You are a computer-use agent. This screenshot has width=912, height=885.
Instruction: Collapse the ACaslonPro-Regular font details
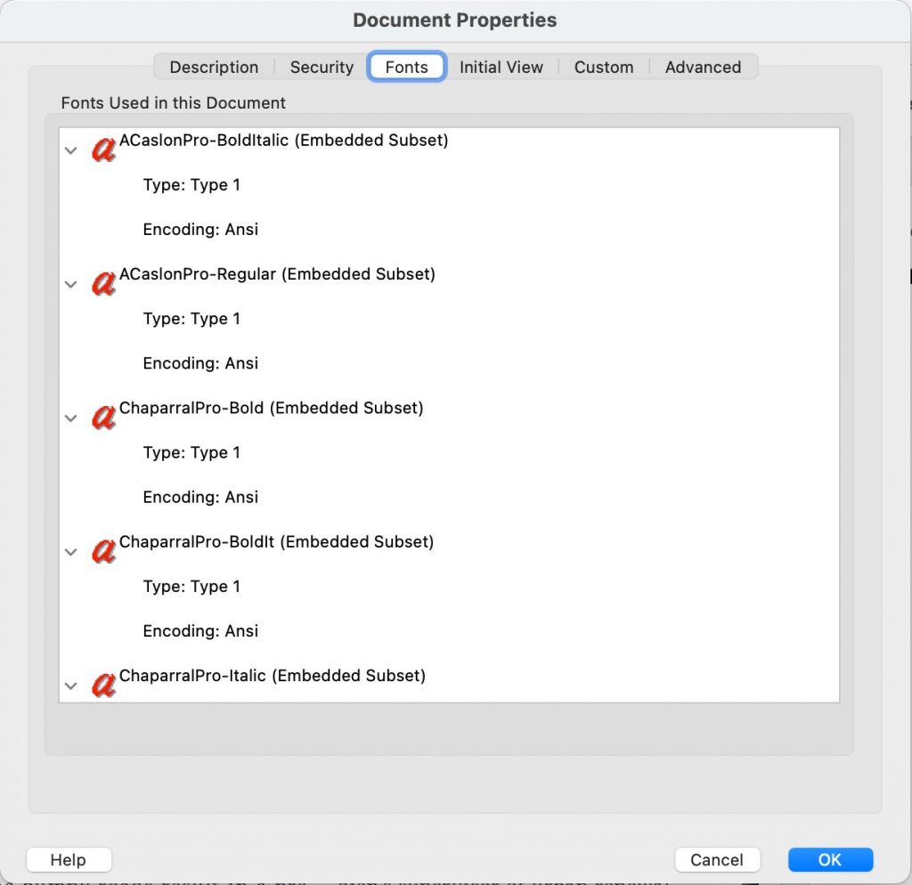[70, 284]
